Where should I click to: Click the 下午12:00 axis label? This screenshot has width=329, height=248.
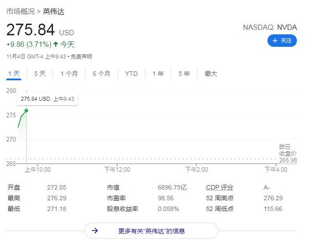click(x=117, y=169)
